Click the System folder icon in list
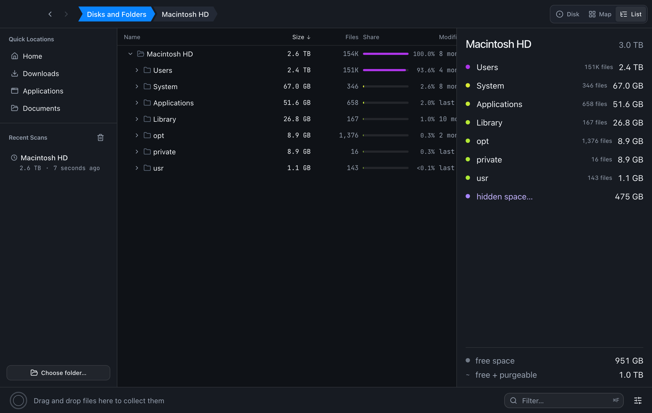Viewport: 652px width, 413px height. tap(147, 86)
